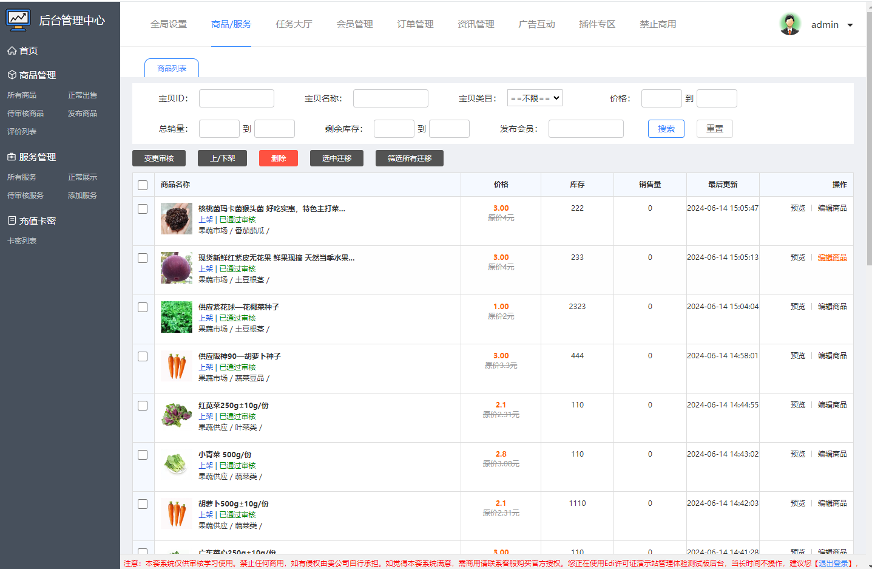This screenshot has height=569, width=872.
Task: Click the 发布会员 input field
Action: click(x=586, y=129)
